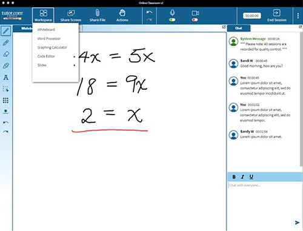The width and height of the screenshot is (303, 231).
Task: Pop out the whiteboard panel
Action: [224, 27]
